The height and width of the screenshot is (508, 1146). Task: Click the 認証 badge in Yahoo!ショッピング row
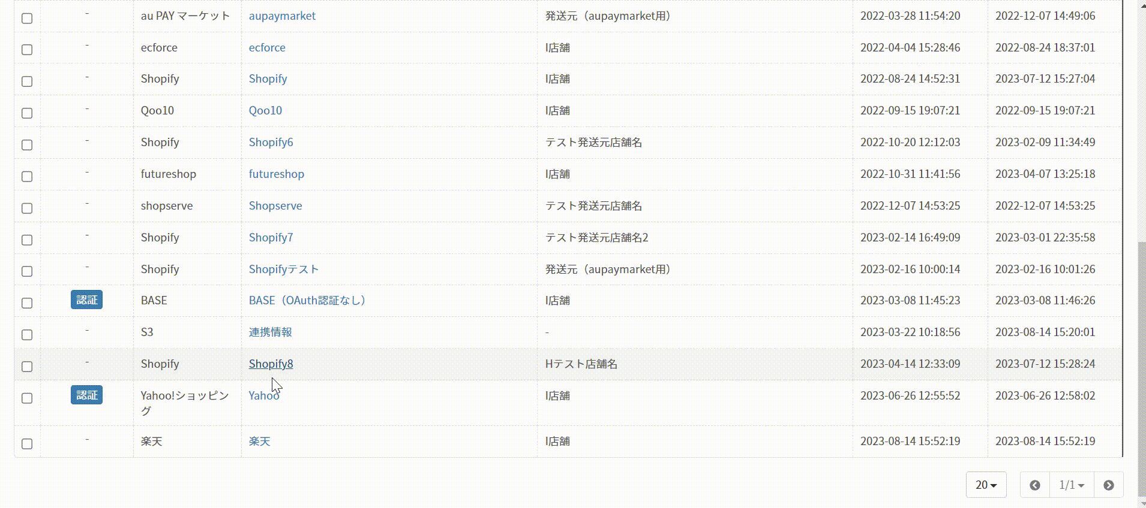point(86,395)
